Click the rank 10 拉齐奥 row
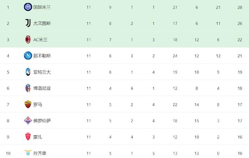Viewport: 249px width, 158px height. (124, 153)
